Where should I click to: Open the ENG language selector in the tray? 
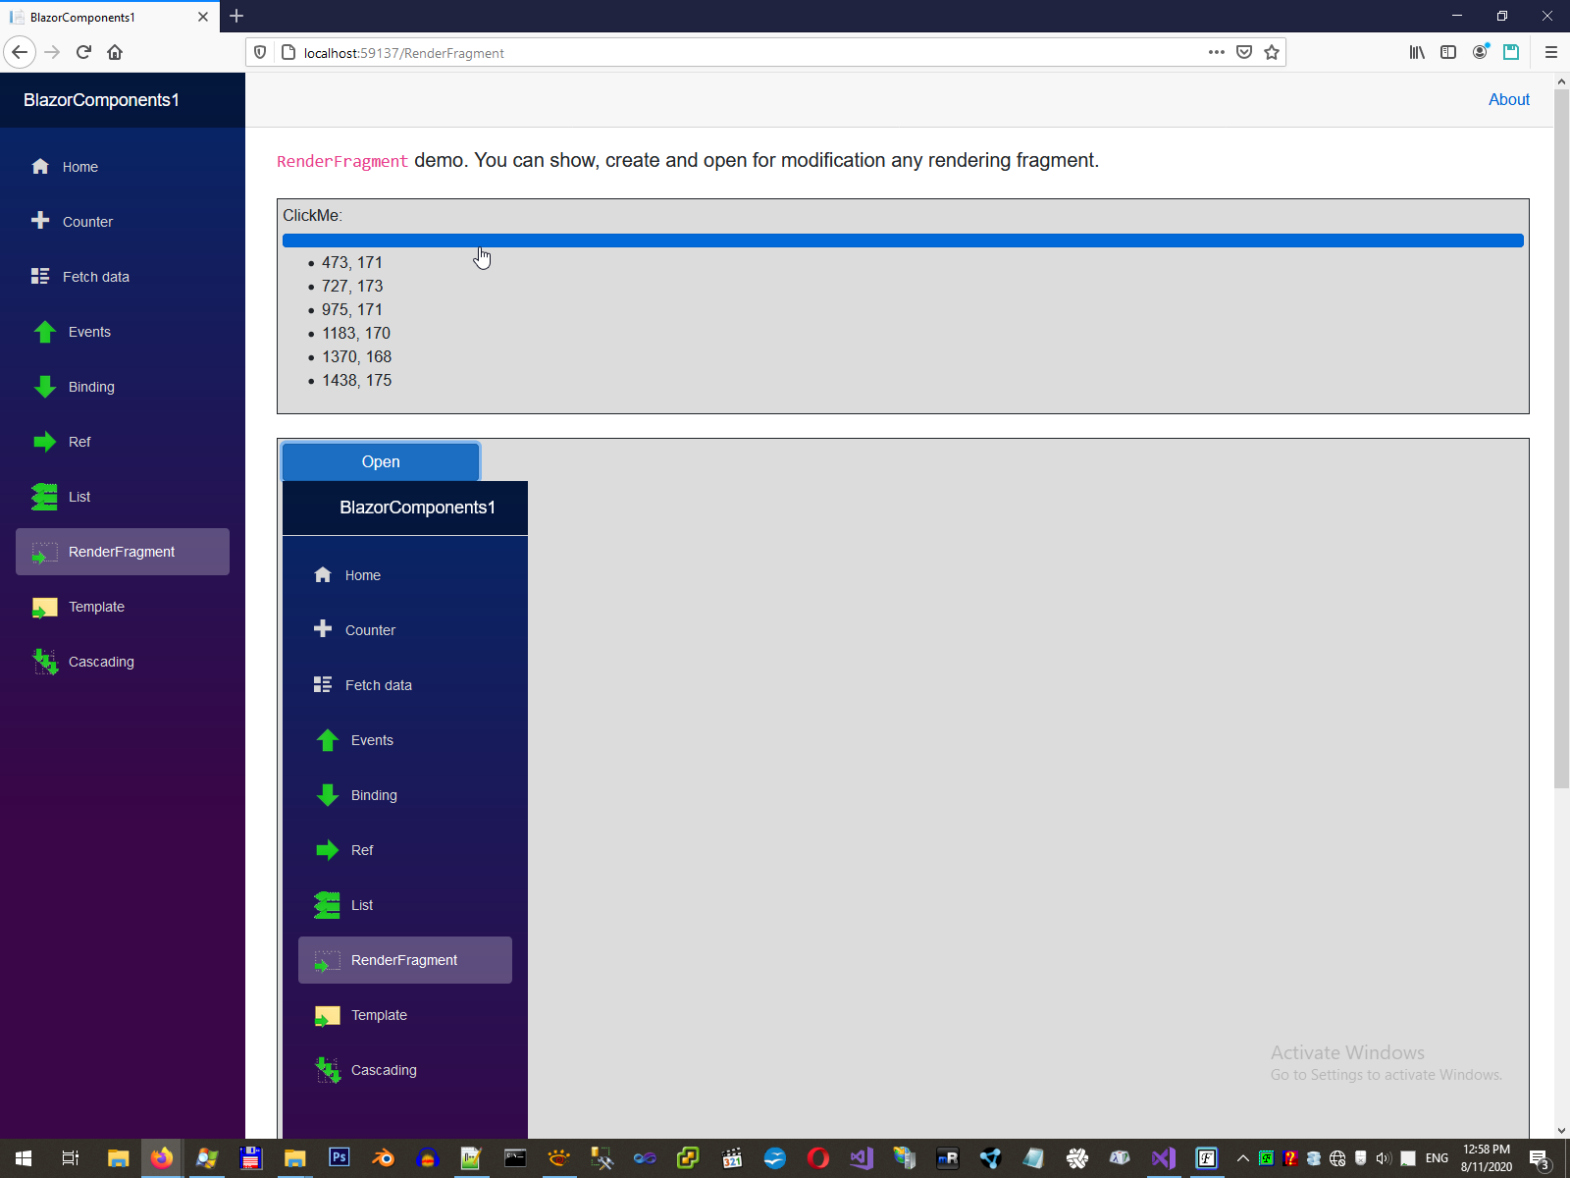[1437, 1158]
